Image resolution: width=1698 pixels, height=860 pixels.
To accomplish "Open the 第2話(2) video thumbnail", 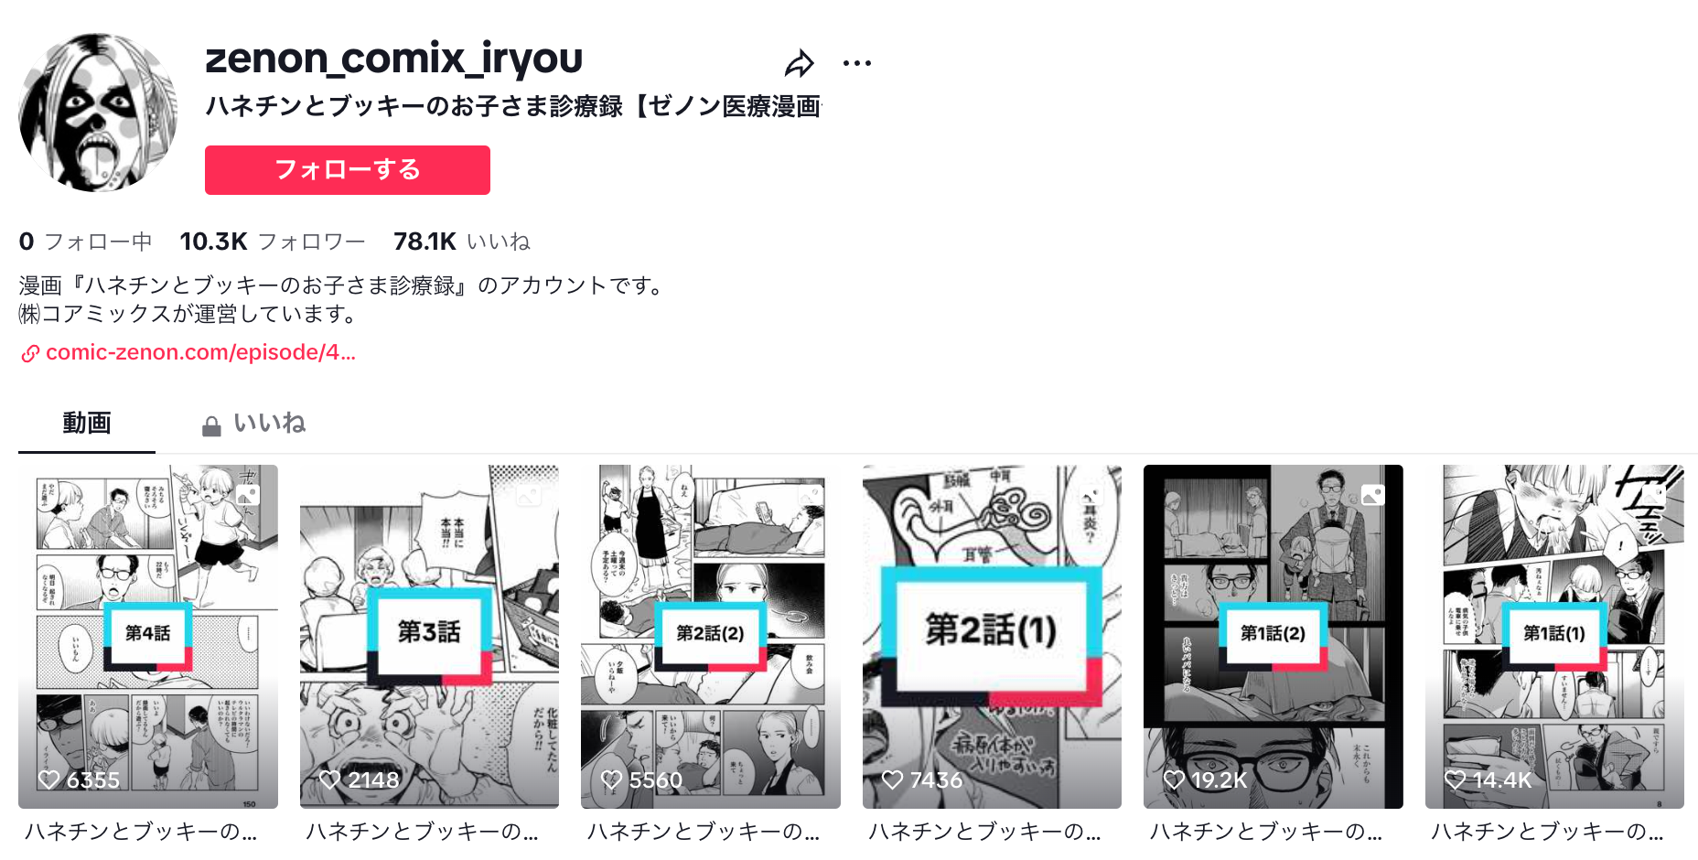I will point(711,637).
